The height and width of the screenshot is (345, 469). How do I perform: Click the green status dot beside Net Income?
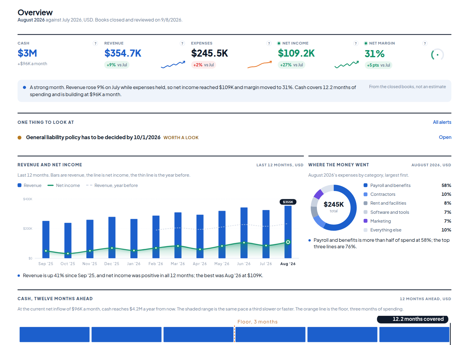(x=279, y=43)
